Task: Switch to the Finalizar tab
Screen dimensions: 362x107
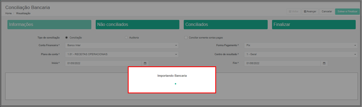Action: [314, 25]
